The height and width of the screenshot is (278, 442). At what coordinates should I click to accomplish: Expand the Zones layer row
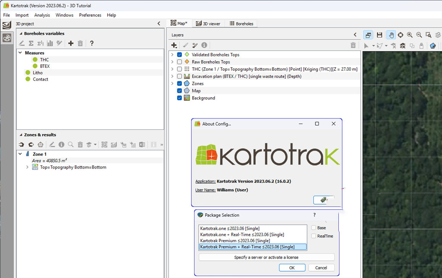coord(172,84)
